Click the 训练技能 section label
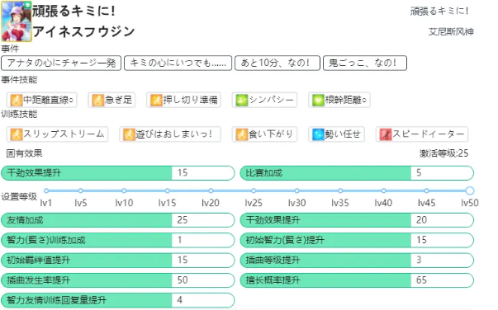The height and width of the screenshot is (310, 498). tap(19, 114)
